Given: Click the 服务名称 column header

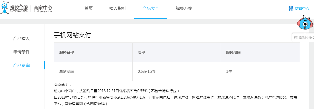Looking at the screenshot, I should [x=67, y=52].
